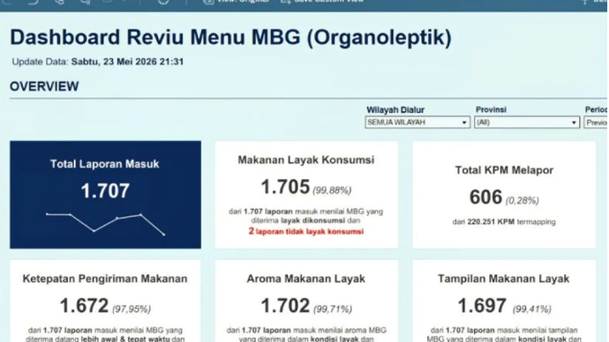Click the Total KPM Melapor heading

click(504, 170)
